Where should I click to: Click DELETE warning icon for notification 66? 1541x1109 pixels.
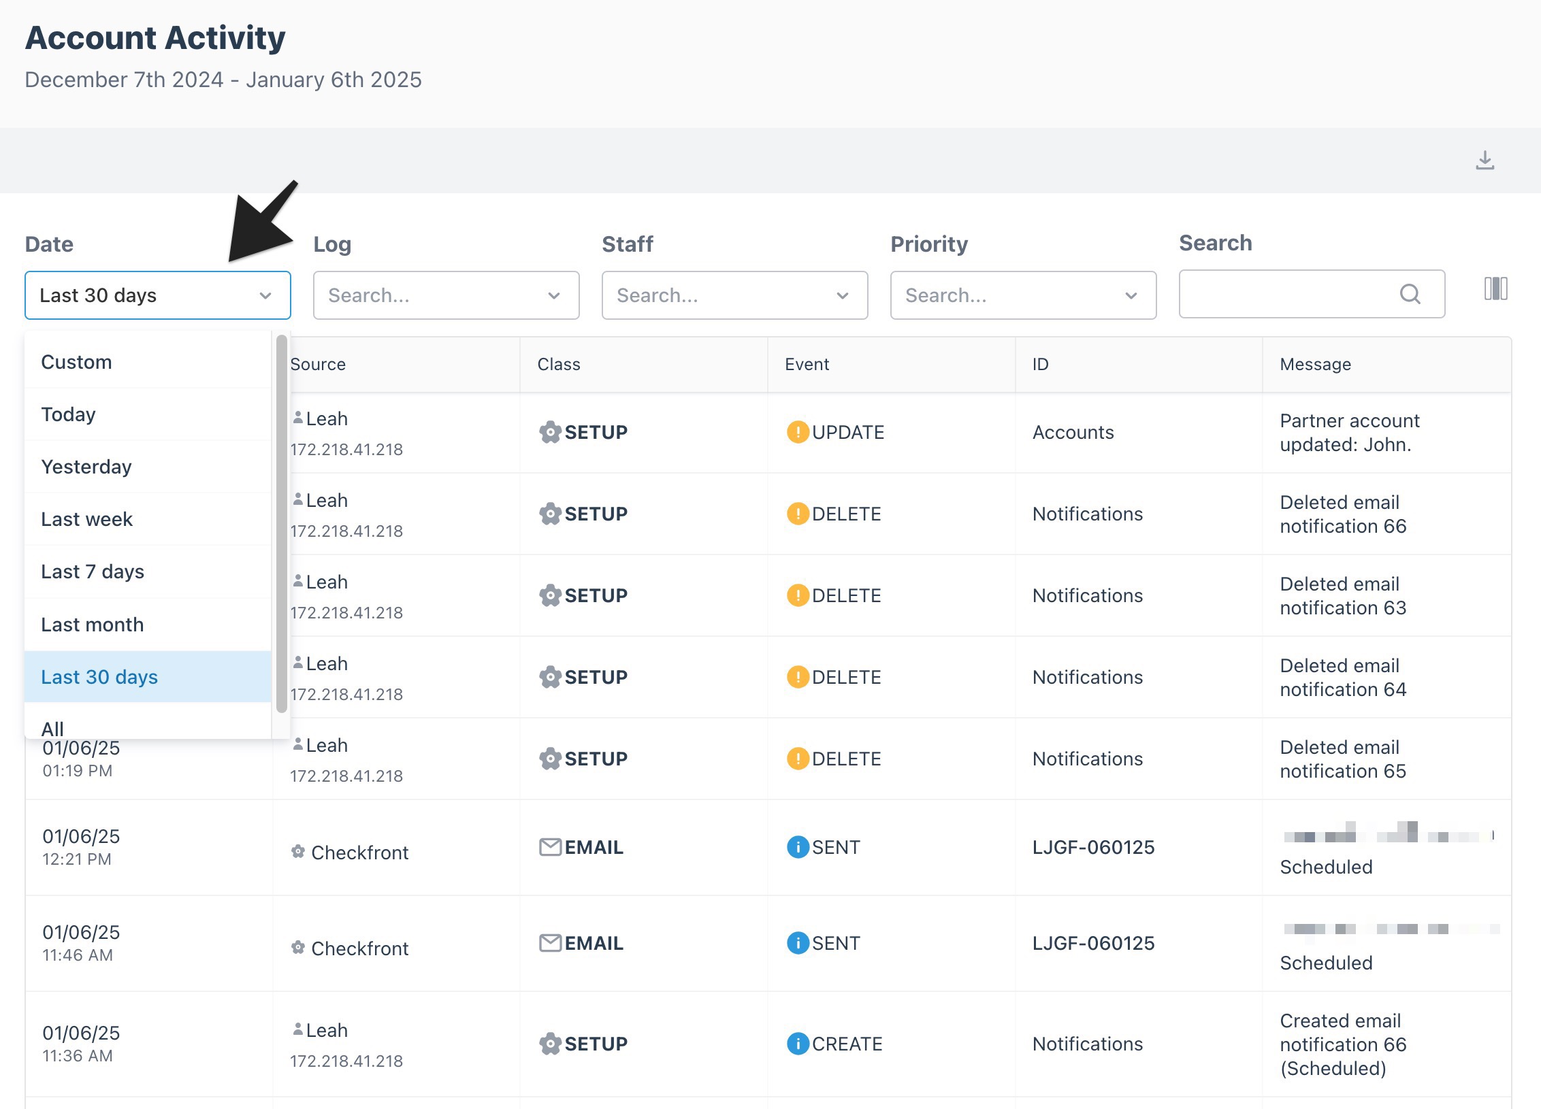[797, 514]
